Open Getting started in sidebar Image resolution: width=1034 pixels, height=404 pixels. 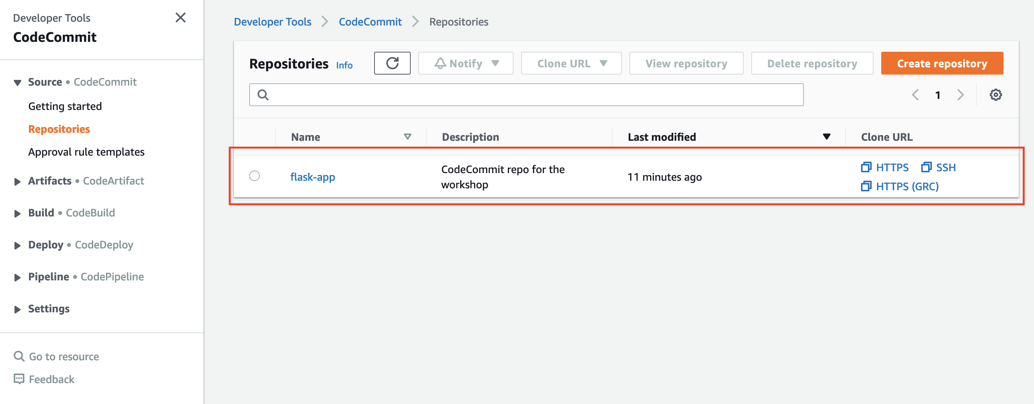65,106
